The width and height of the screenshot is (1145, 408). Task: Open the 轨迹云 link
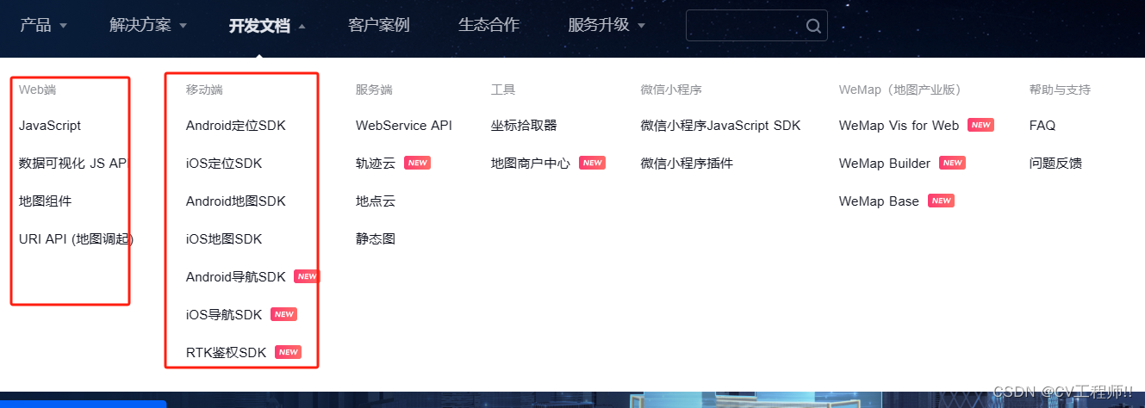click(376, 164)
